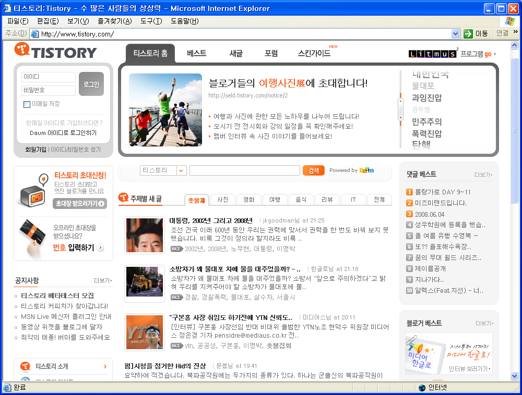Click the Windows flag logo throbber

(509, 21)
